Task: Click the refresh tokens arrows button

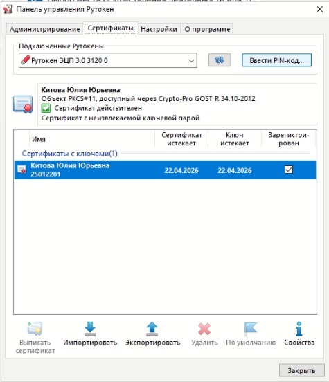Action: coord(220,60)
